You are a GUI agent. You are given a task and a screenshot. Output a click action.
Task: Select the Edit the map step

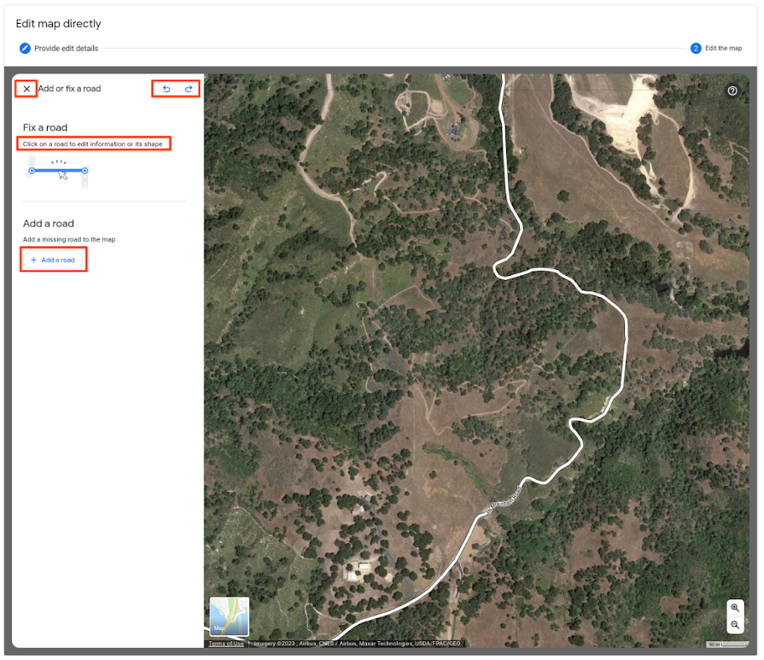[724, 49]
